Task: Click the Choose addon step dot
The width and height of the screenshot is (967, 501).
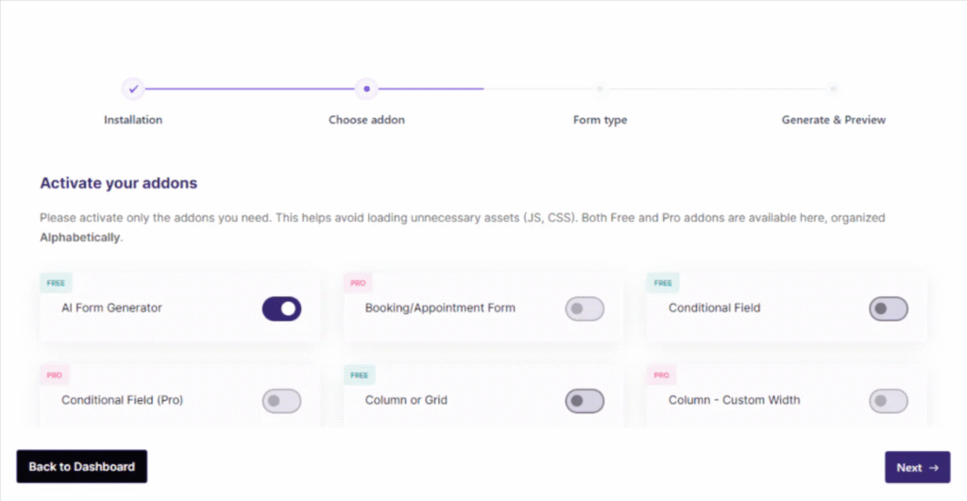Action: coord(366,89)
